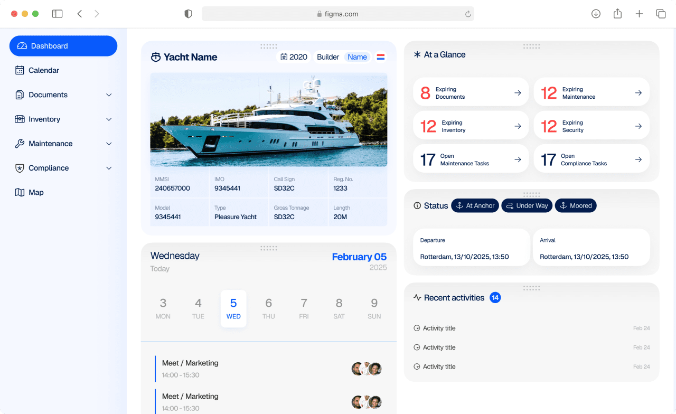Toggle the Under Way status chip

(527, 205)
